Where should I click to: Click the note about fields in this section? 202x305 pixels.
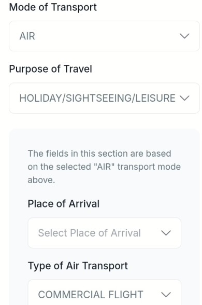[104, 167]
